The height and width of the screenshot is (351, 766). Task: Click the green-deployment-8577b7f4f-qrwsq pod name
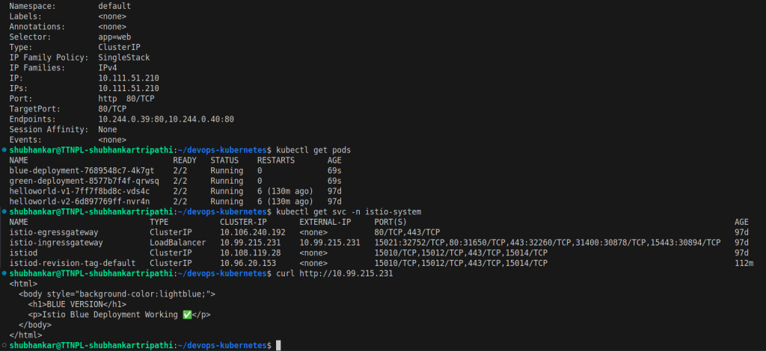84,181
